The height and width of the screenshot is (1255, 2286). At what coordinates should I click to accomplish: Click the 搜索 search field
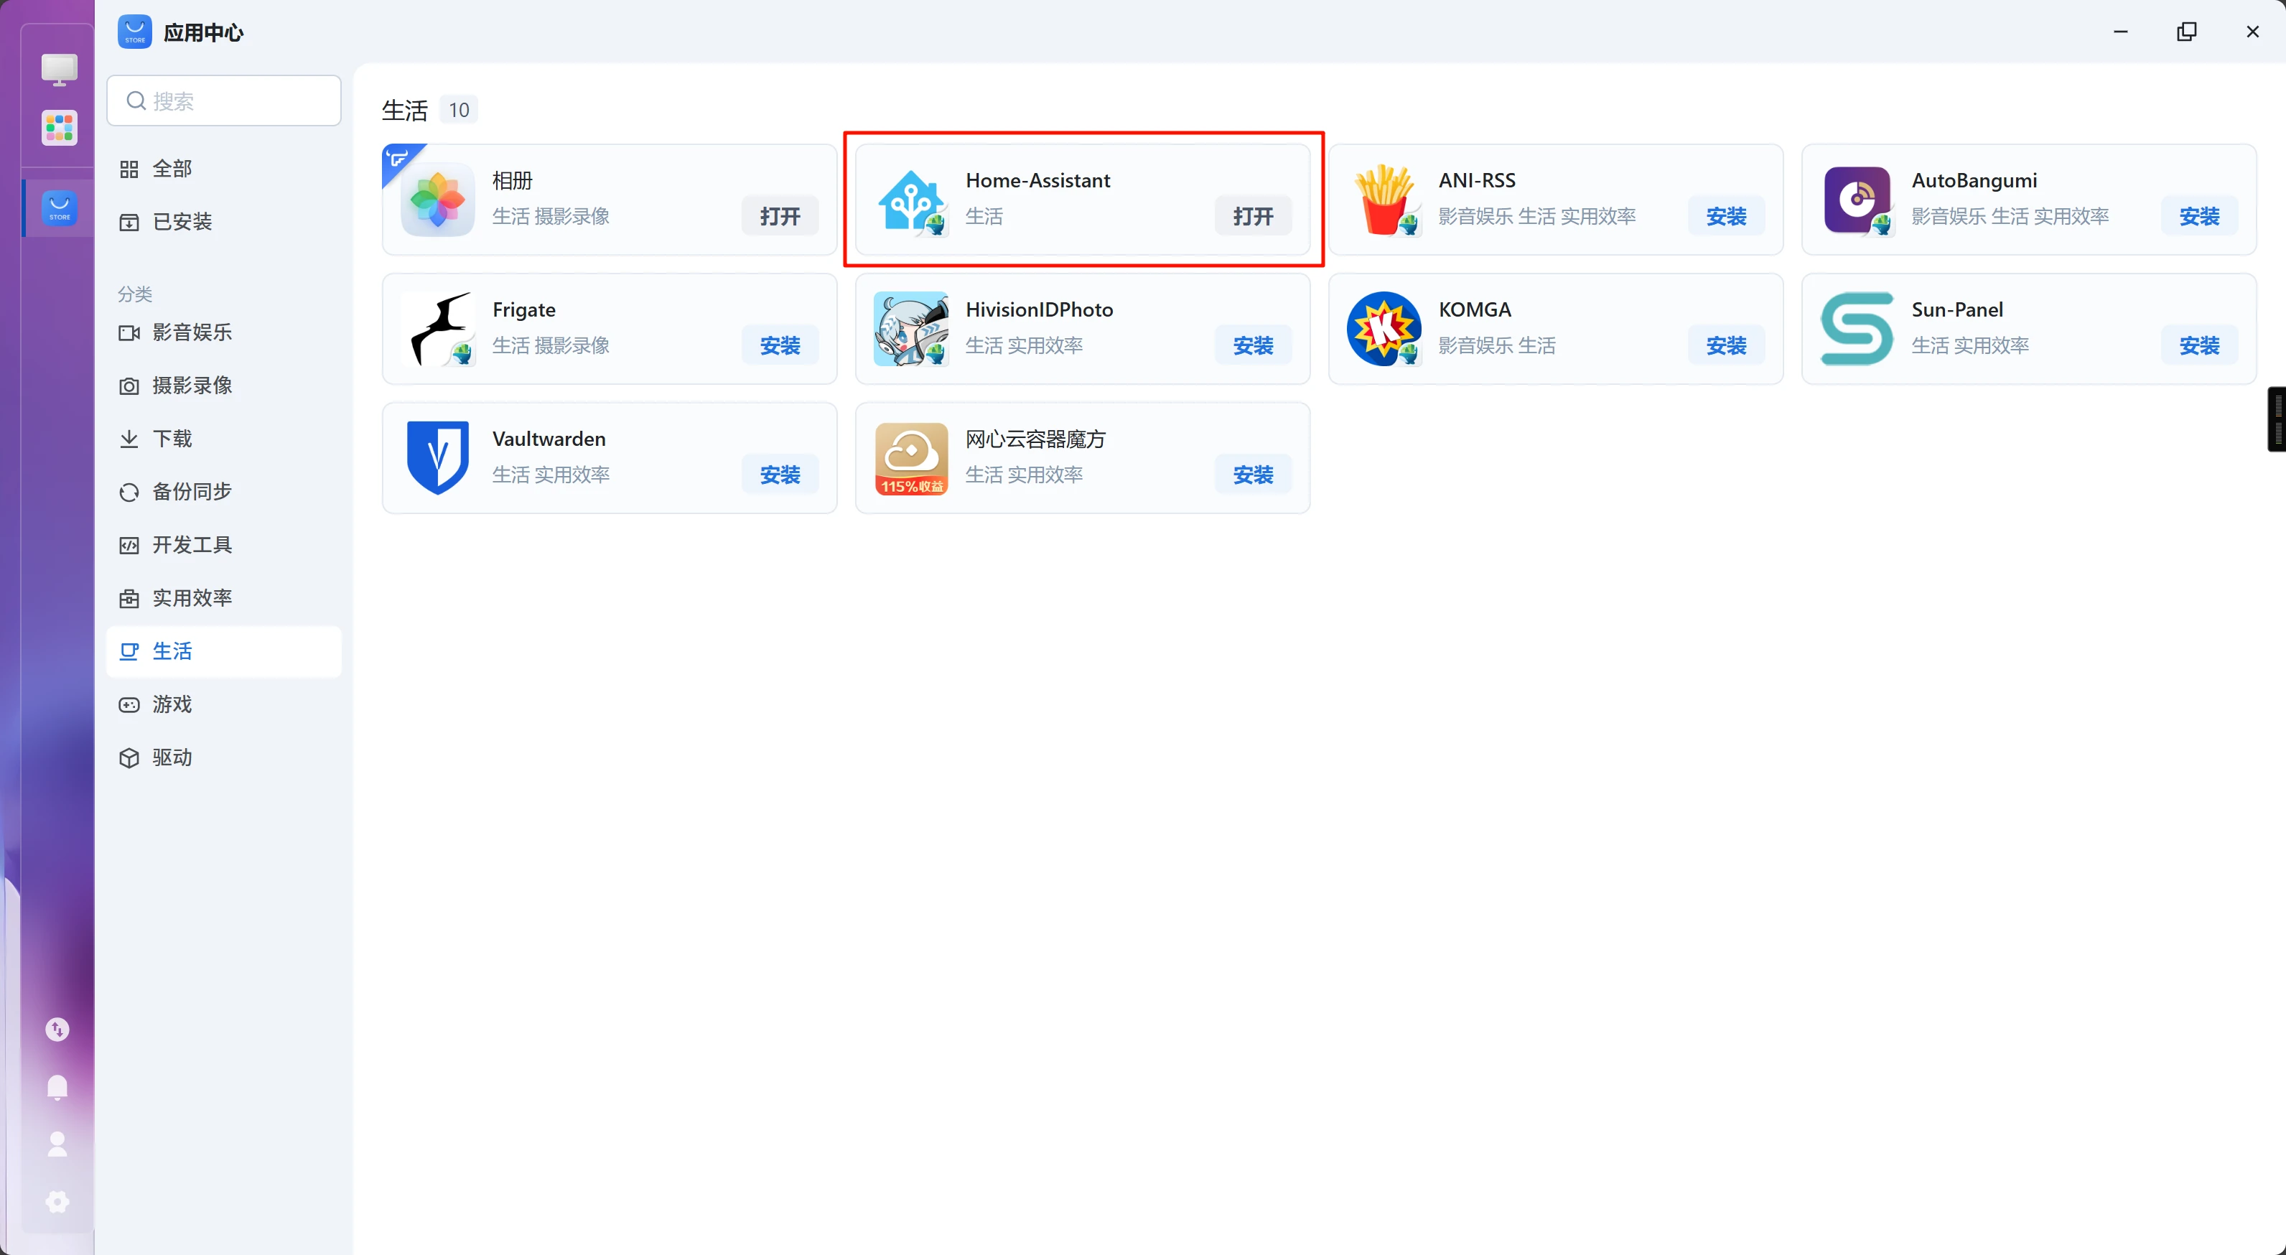tap(223, 101)
